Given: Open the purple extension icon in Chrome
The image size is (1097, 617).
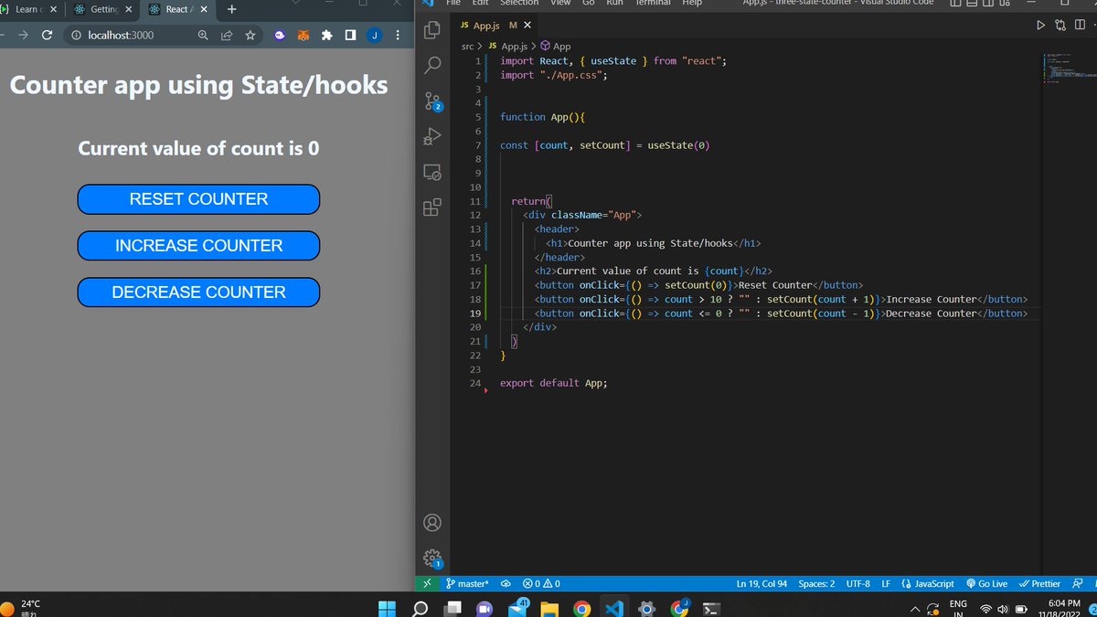Looking at the screenshot, I should click(281, 36).
